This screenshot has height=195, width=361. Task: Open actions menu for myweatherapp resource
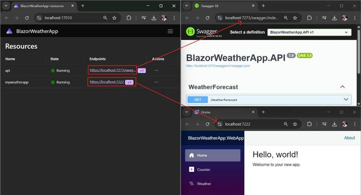click(156, 82)
